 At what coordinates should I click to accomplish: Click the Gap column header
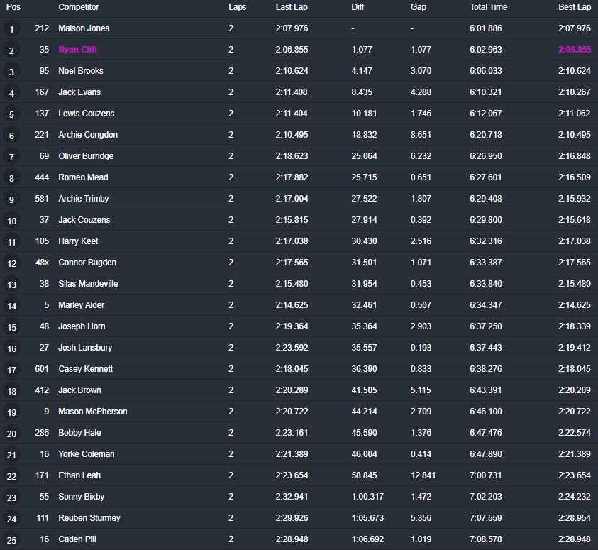419,7
